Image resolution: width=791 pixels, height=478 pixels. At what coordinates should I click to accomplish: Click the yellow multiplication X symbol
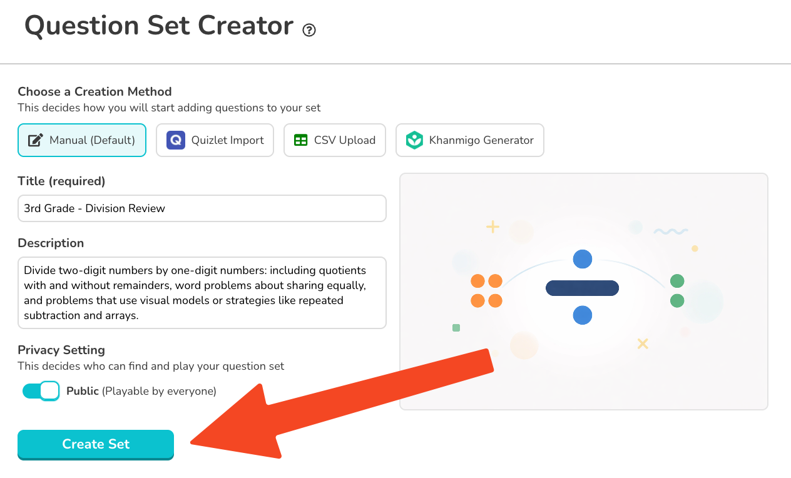point(643,343)
